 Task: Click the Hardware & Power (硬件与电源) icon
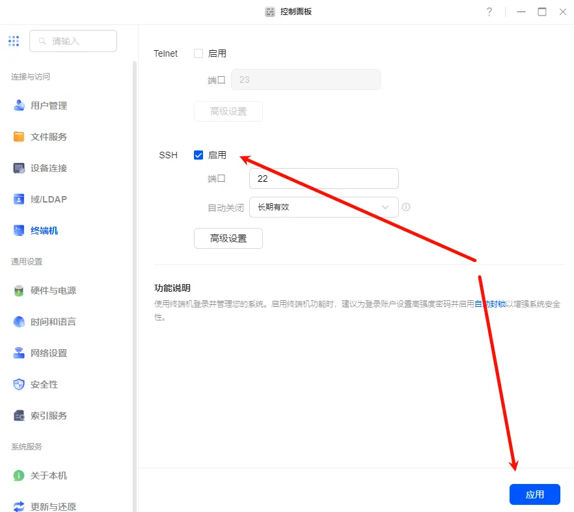pyautogui.click(x=19, y=291)
